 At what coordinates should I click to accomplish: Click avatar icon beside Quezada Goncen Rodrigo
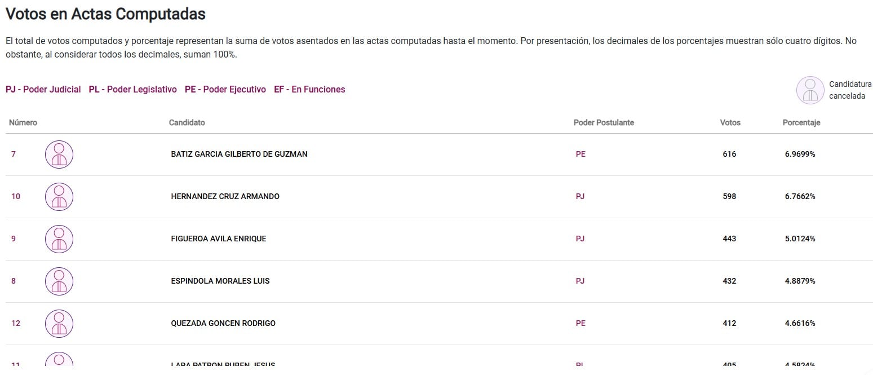point(59,324)
